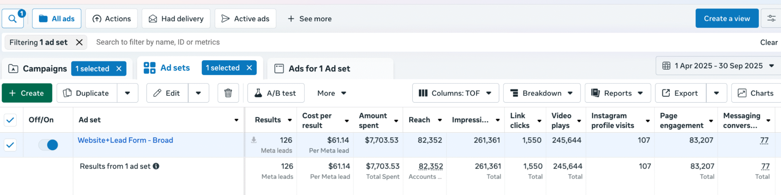
Task: Click the search magnifier icon
Action: click(13, 19)
